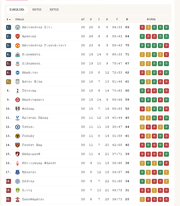Open Manchester United crest icon
Viewport: 180px width, 206px height.
pos(17,46)
